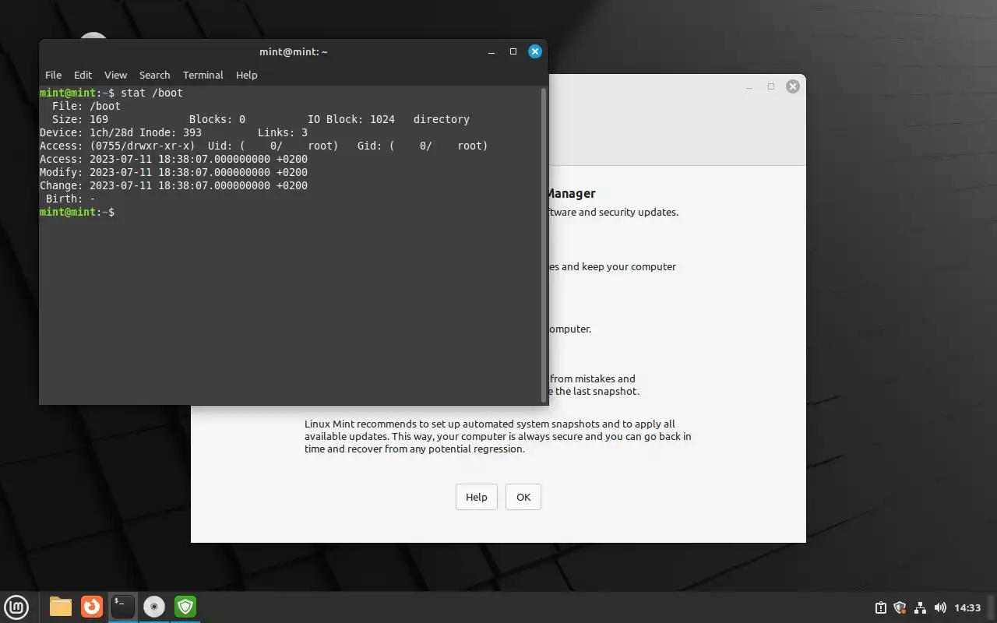Maximize the terminal window
Image resolution: width=997 pixels, height=623 pixels.
513,51
